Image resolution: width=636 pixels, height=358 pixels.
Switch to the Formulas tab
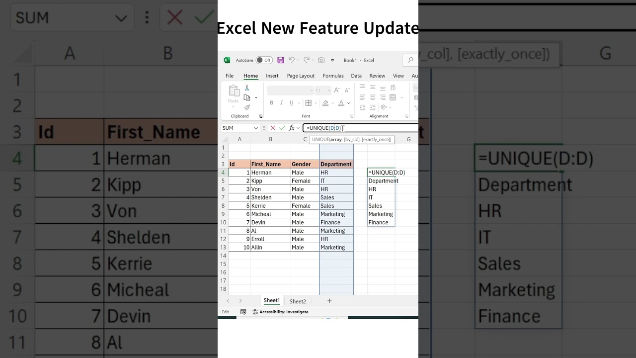click(x=333, y=76)
